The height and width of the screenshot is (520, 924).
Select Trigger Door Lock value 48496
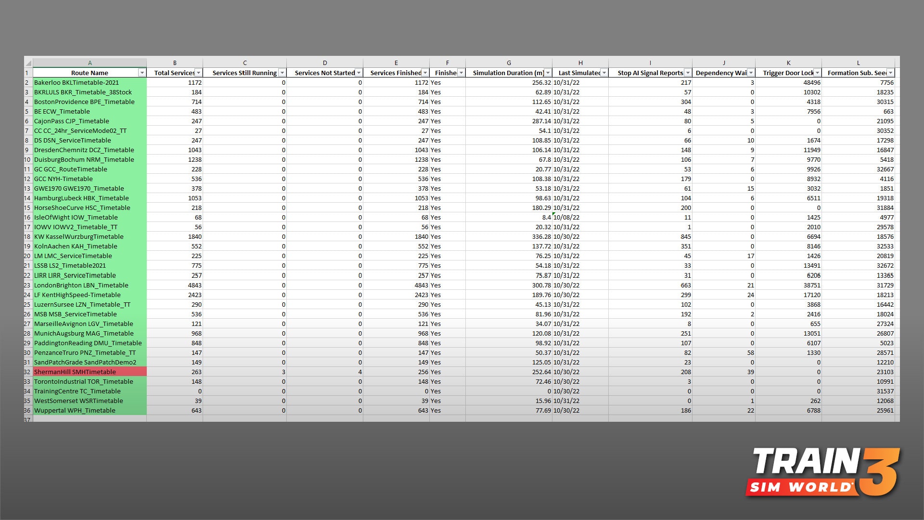pos(788,82)
